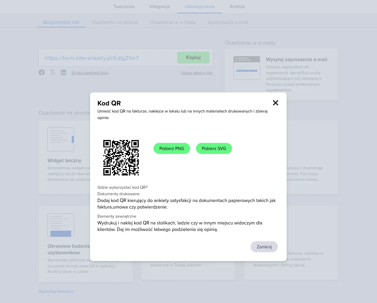
Task: Click the QR code image
Action: pyautogui.click(x=121, y=158)
